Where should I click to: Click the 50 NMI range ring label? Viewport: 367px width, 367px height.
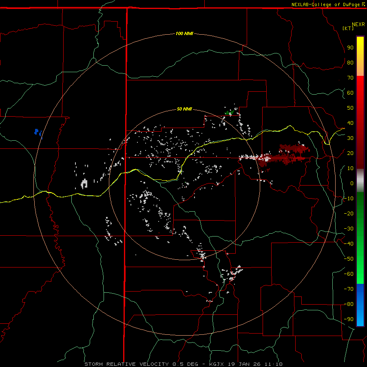click(184, 109)
